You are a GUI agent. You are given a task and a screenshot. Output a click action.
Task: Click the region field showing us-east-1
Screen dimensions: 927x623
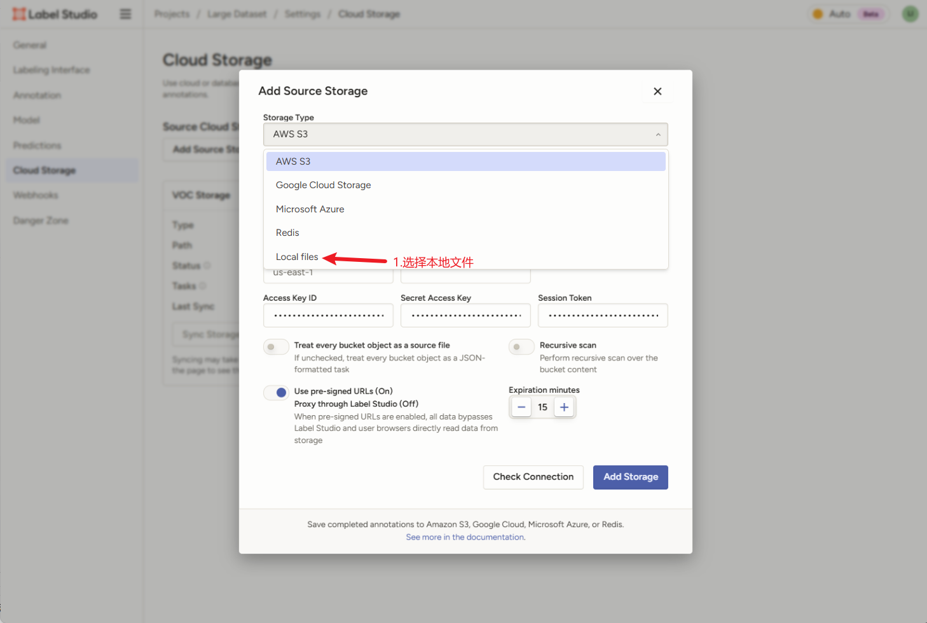coord(328,275)
